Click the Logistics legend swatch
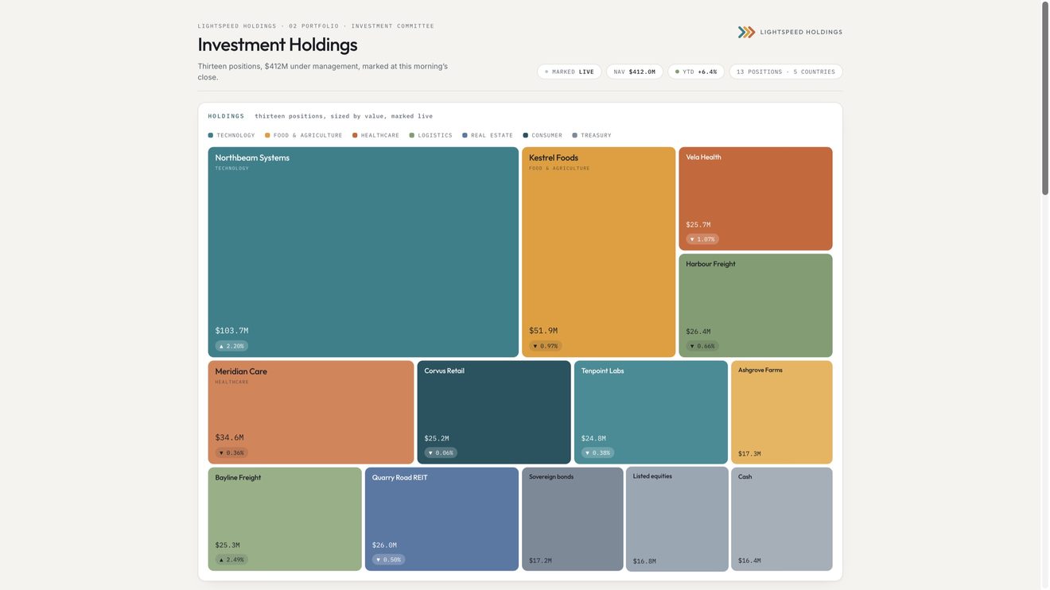This screenshot has height=590, width=1050. [x=412, y=135]
